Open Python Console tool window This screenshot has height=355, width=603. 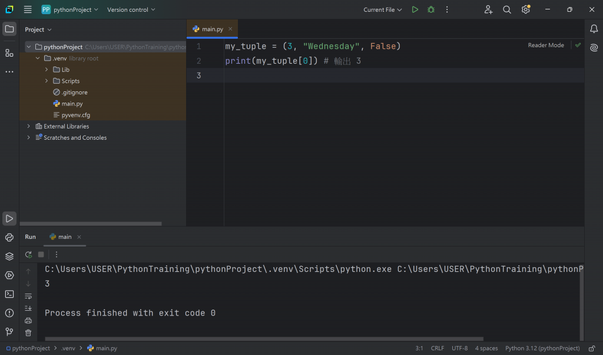[9, 238]
